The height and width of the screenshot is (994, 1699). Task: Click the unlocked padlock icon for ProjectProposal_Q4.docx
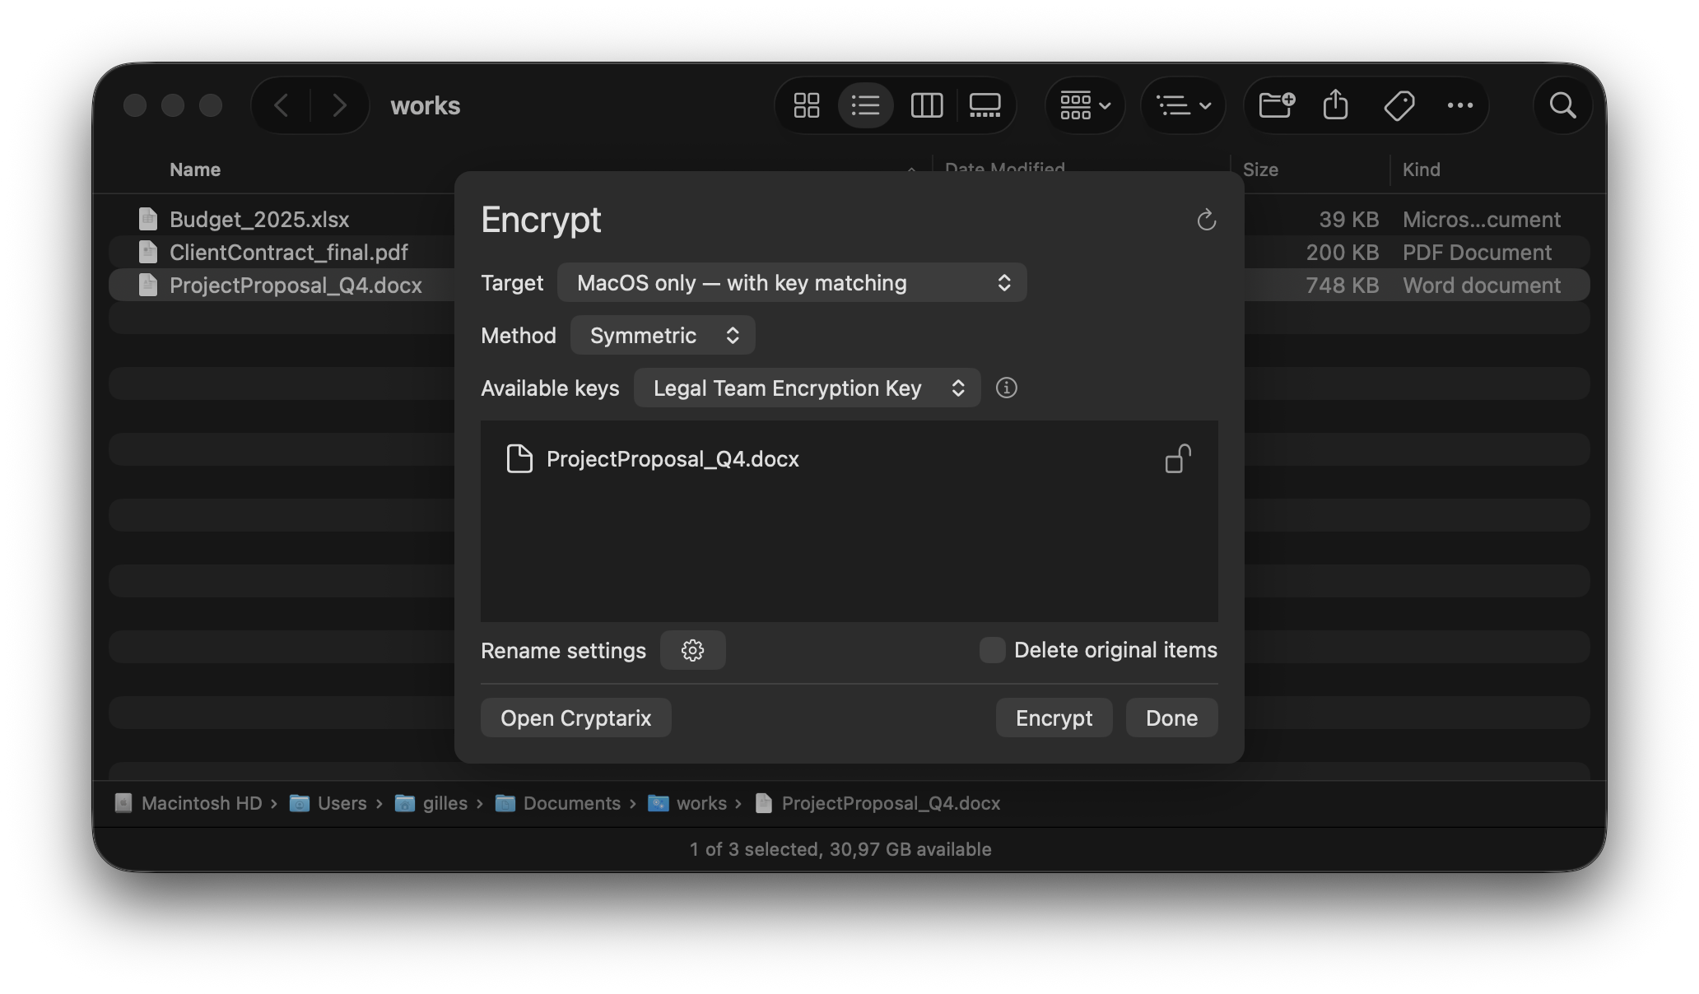pos(1178,459)
